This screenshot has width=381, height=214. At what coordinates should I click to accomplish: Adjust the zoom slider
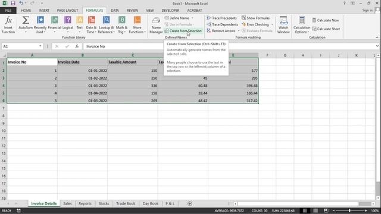point(349,210)
